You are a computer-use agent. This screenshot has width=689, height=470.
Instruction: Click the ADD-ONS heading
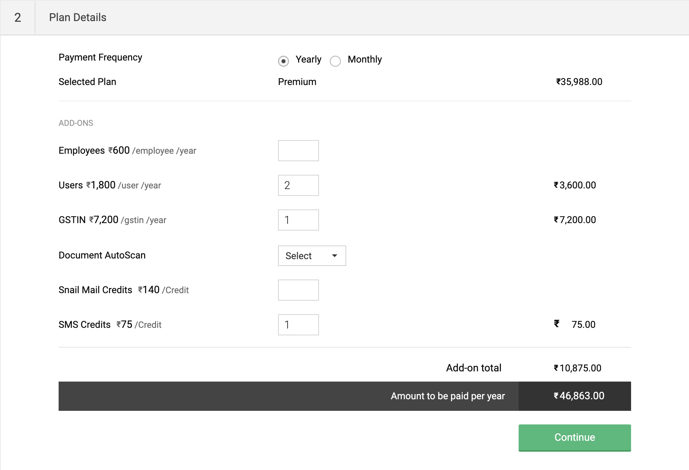click(x=76, y=123)
